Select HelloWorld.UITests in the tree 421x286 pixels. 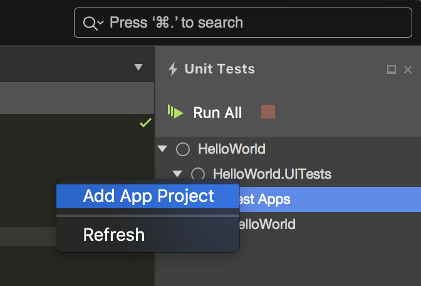click(272, 174)
